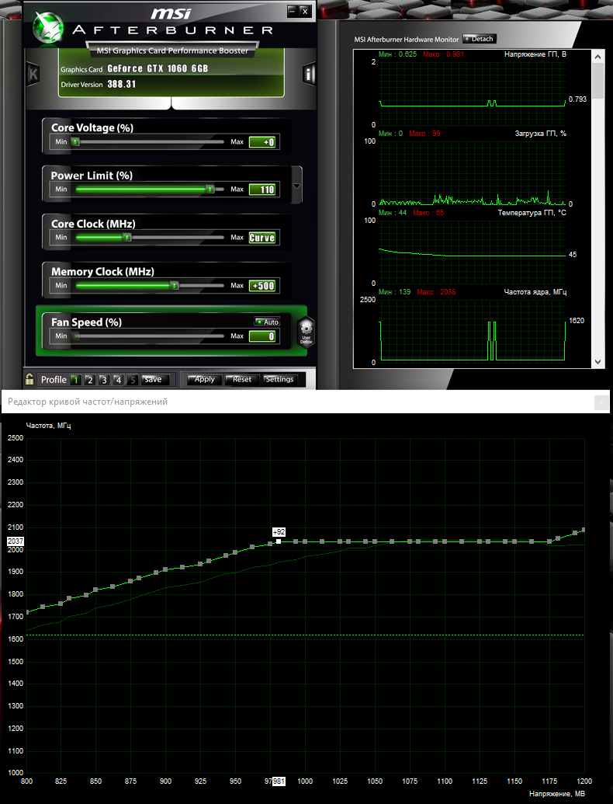Expand the Power Limit options arrow

[296, 186]
